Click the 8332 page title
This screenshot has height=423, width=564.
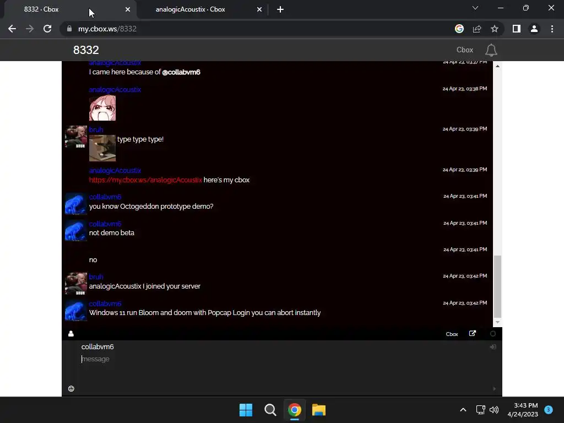[x=86, y=50]
